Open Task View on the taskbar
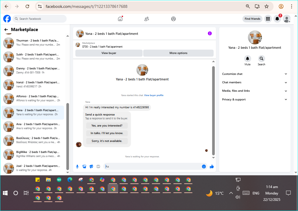Image resolution: width=298 pixels, height=211 pixels. [x=26, y=193]
